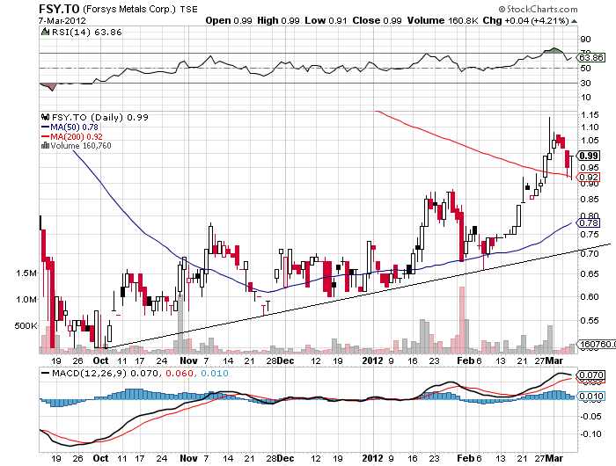Click the blue 0.010 MACD histogram value

click(x=215, y=373)
